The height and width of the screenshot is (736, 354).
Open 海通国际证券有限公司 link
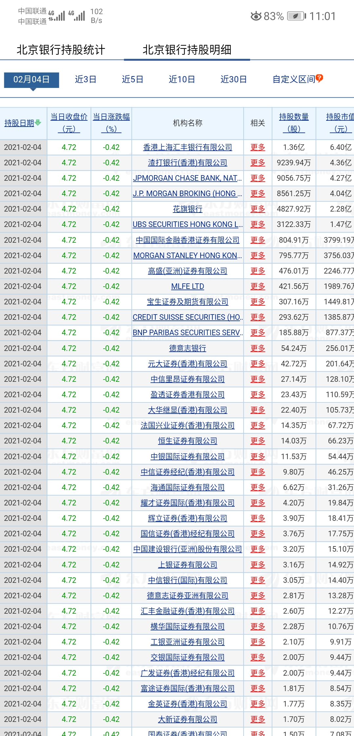pyautogui.click(x=187, y=488)
